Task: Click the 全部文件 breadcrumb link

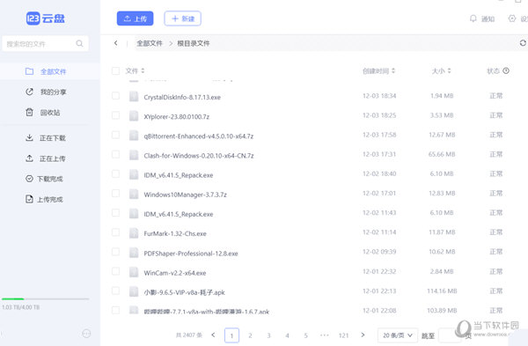Action: (x=150, y=43)
